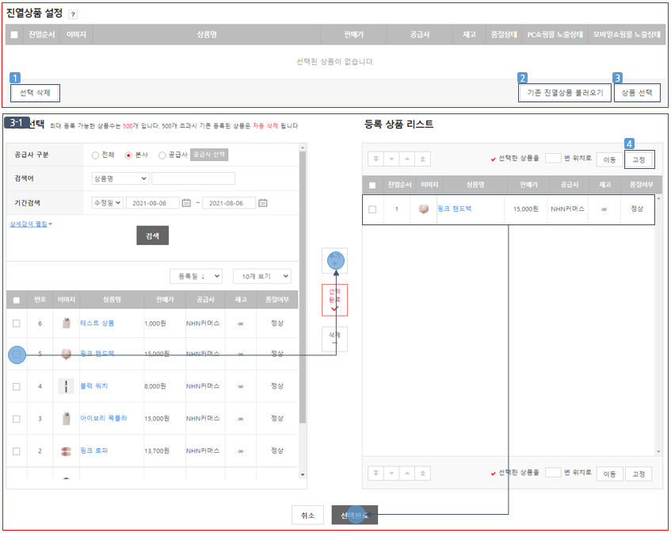Image resolution: width=671 pixels, height=533 pixels.
Task: Select the 공급사 radio button
Action: [162, 155]
